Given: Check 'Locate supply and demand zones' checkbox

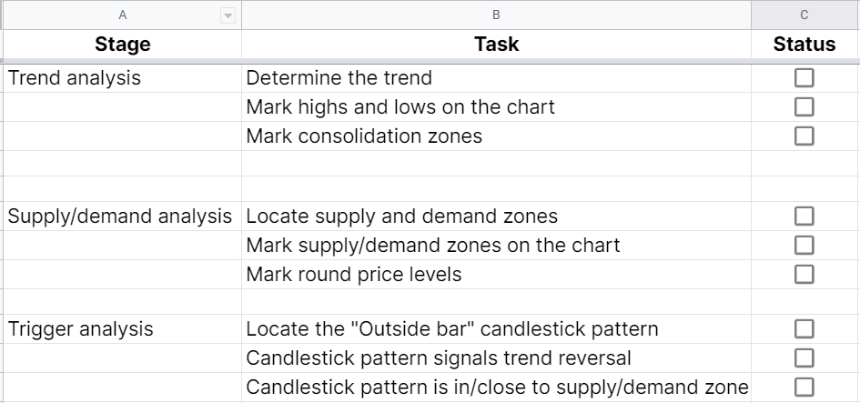Looking at the screenshot, I should pyautogui.click(x=804, y=217).
